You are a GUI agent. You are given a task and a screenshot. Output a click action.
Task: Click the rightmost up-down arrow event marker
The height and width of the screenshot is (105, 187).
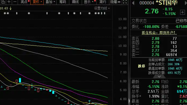tap(105, 13)
